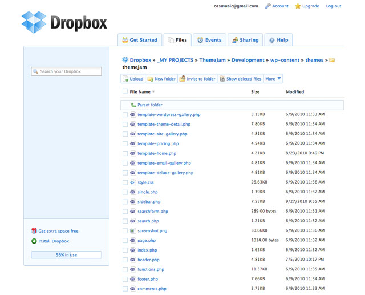365x295 pixels.
Task: Click the php icon for comments.php
Action: coord(133,289)
